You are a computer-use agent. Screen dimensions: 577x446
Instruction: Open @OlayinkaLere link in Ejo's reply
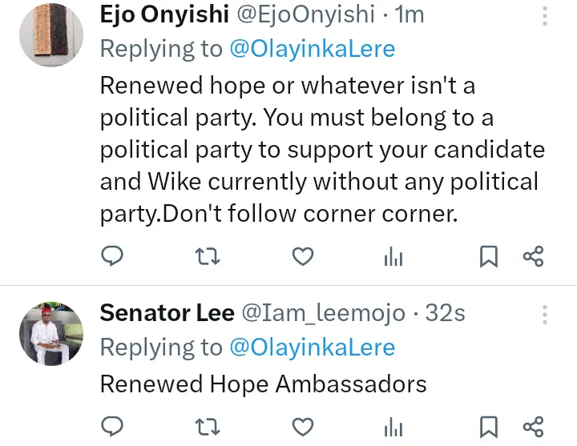click(x=312, y=49)
